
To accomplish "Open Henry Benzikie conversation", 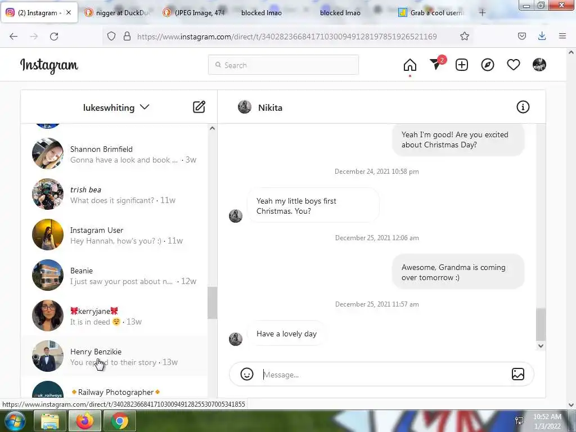I will (114, 356).
